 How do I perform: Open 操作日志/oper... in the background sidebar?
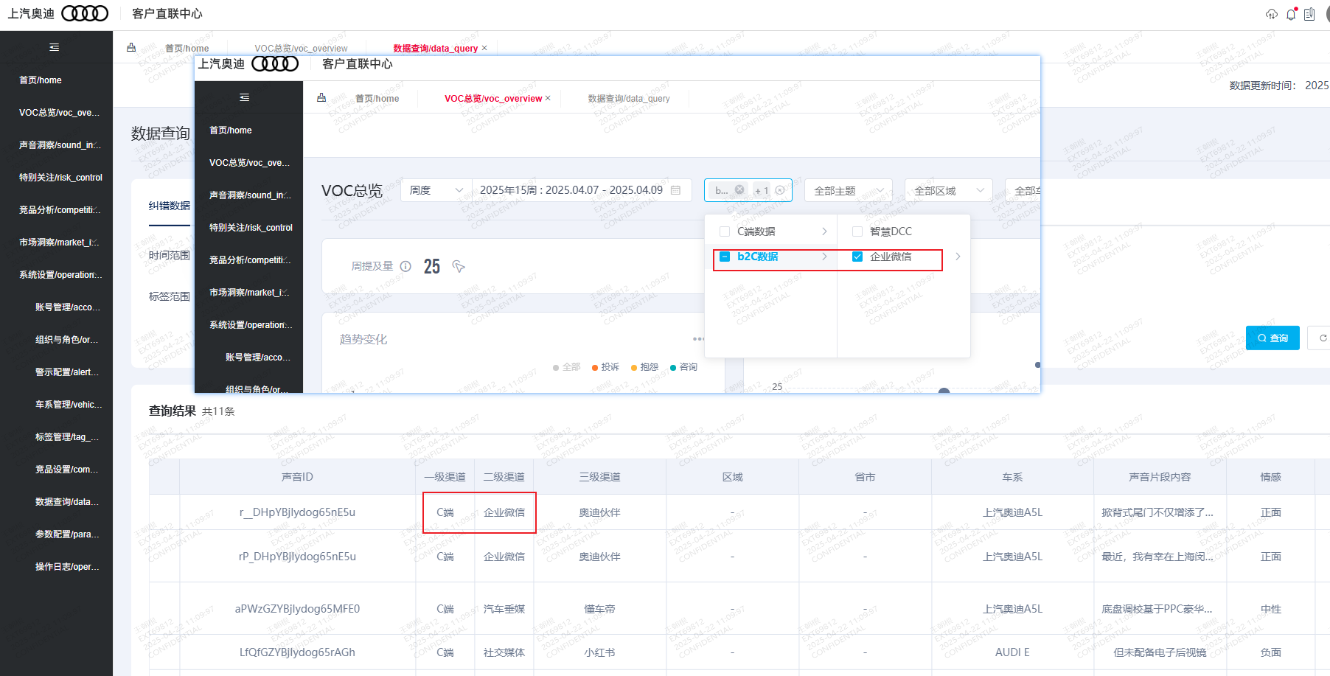[56, 567]
